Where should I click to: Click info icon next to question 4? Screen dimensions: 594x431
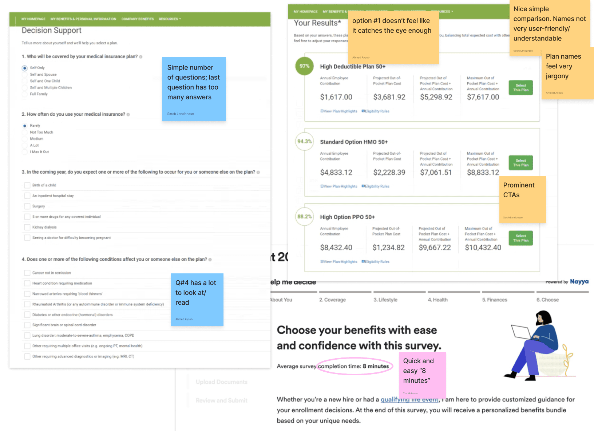(210, 260)
